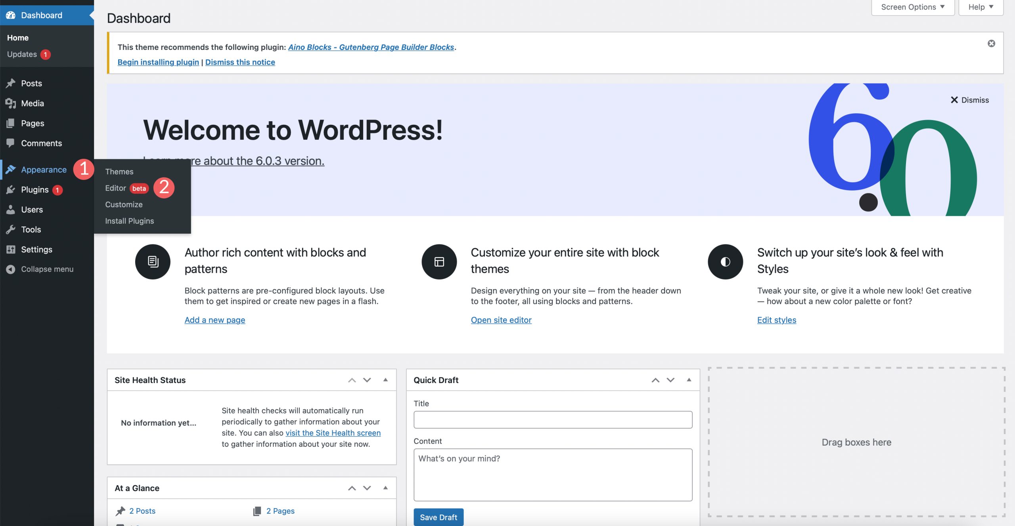Collapse the sidebar menu

47,269
